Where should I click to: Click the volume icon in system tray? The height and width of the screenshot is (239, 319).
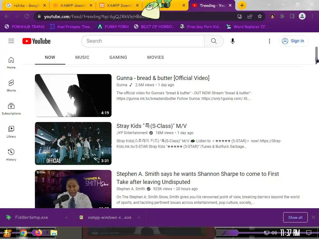274,233
